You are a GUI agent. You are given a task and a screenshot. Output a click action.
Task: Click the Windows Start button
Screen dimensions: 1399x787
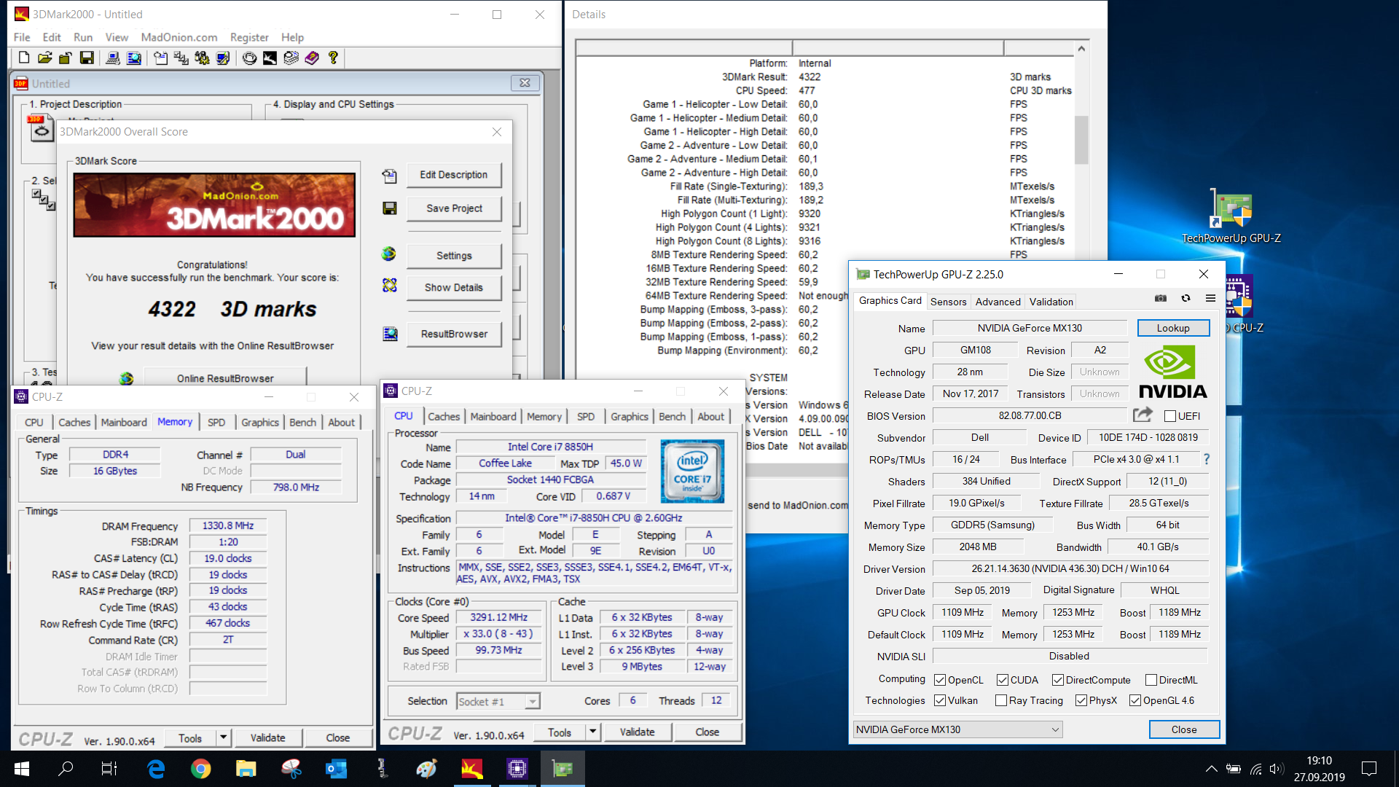coord(22,769)
